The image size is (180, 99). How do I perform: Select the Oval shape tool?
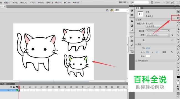[x=178, y=39]
